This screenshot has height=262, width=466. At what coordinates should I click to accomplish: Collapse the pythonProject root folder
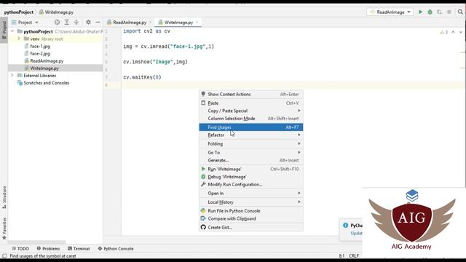pyautogui.click(x=12, y=31)
